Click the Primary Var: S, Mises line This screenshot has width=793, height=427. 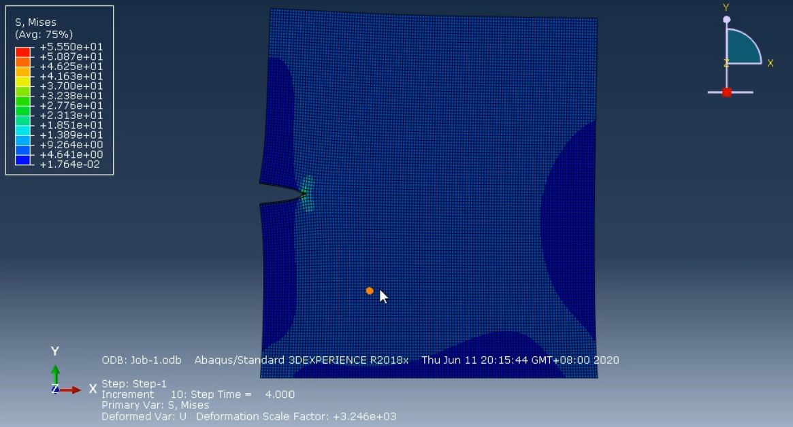pyautogui.click(x=155, y=405)
